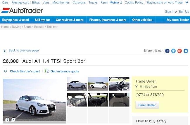Open thumbnail of front cabin windscreen view

[x=98, y=100]
